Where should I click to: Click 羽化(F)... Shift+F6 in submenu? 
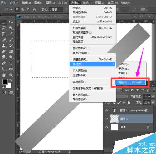[x=130, y=82]
